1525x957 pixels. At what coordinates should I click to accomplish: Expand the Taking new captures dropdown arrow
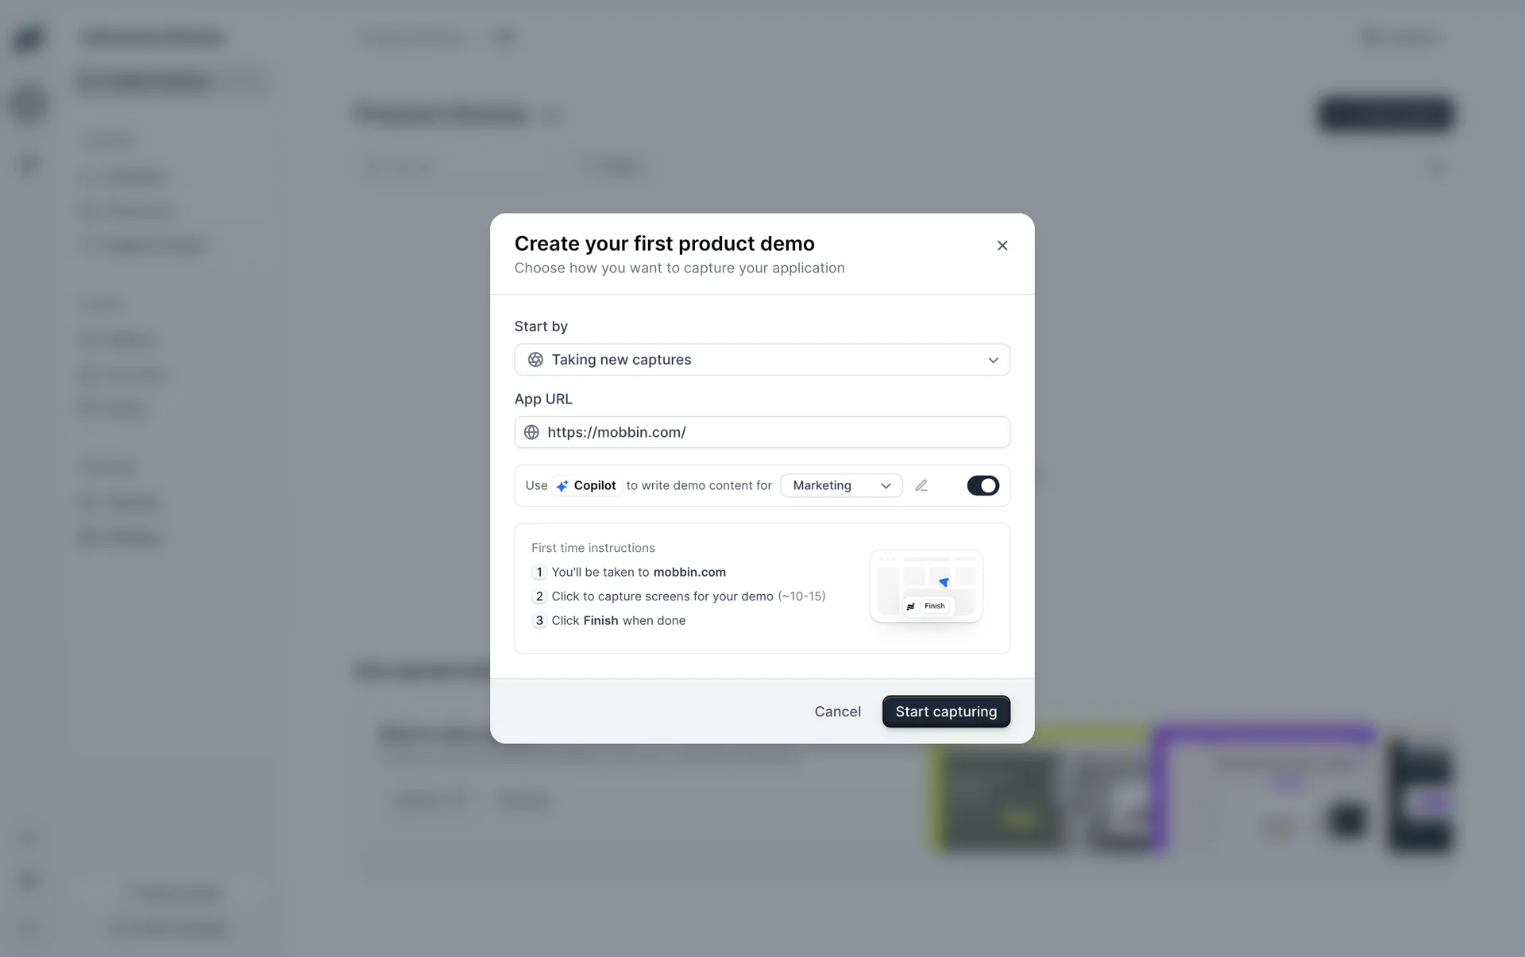[x=993, y=360]
